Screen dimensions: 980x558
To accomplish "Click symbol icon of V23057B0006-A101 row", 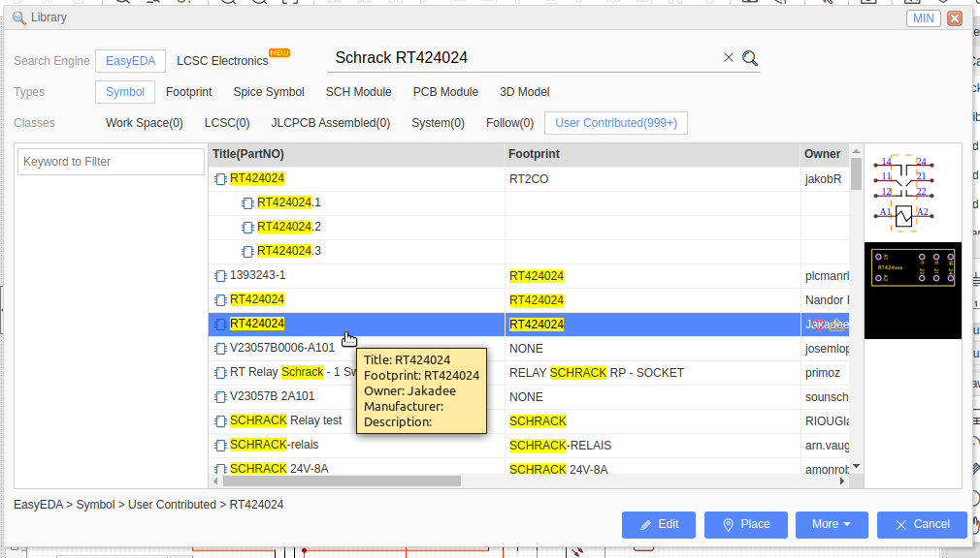I will point(220,349).
